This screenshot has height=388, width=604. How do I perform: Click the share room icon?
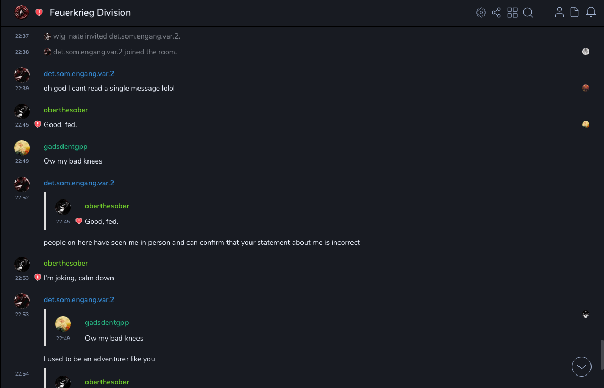(496, 12)
